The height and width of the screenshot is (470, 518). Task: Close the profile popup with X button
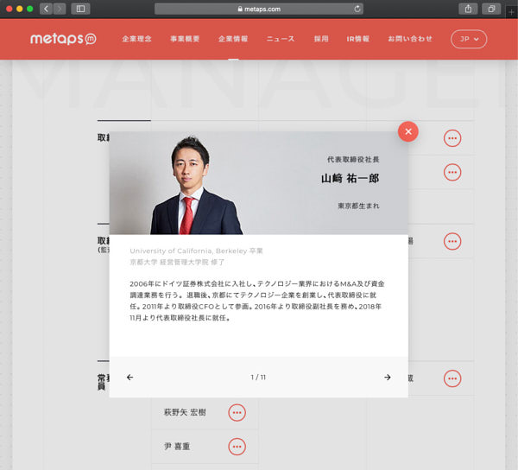pos(408,131)
